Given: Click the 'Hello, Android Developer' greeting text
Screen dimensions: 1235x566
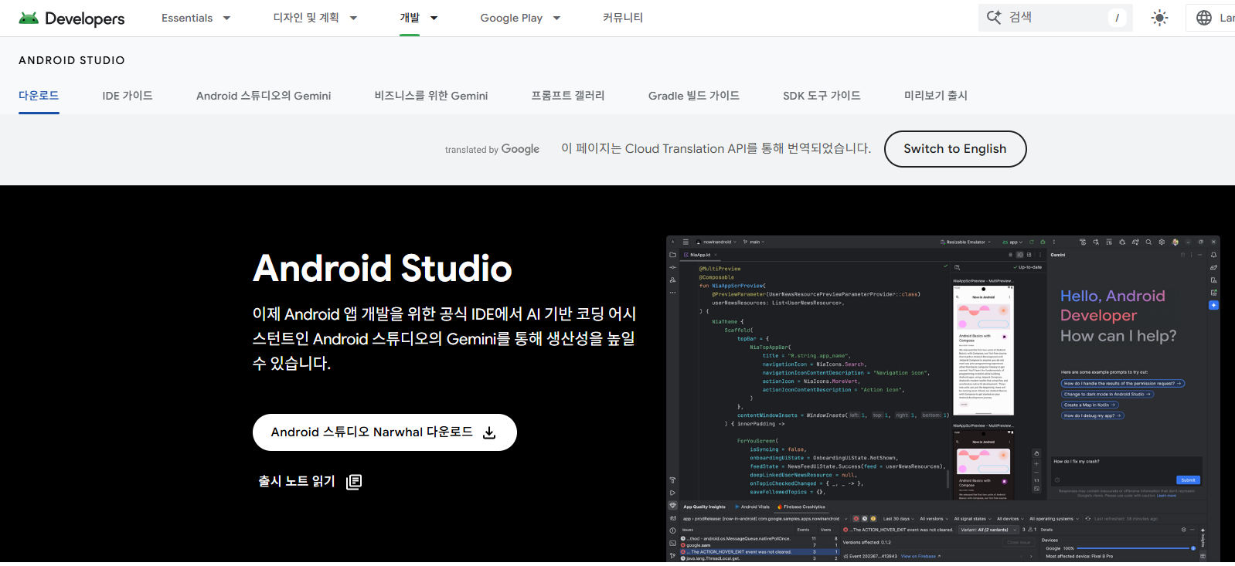Looking at the screenshot, I should [x=1113, y=306].
